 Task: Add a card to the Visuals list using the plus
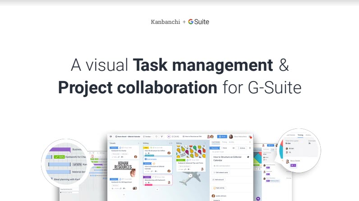[124, 195]
